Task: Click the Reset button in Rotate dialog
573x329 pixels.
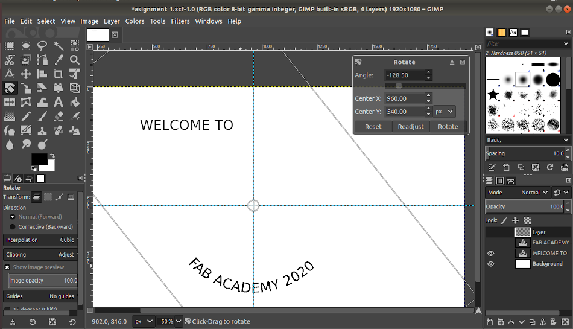Action: [x=373, y=127]
